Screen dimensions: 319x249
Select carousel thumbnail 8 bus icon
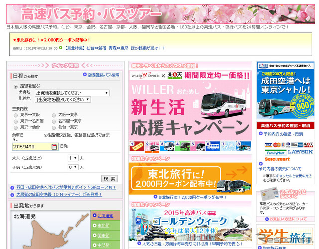coord(244,146)
